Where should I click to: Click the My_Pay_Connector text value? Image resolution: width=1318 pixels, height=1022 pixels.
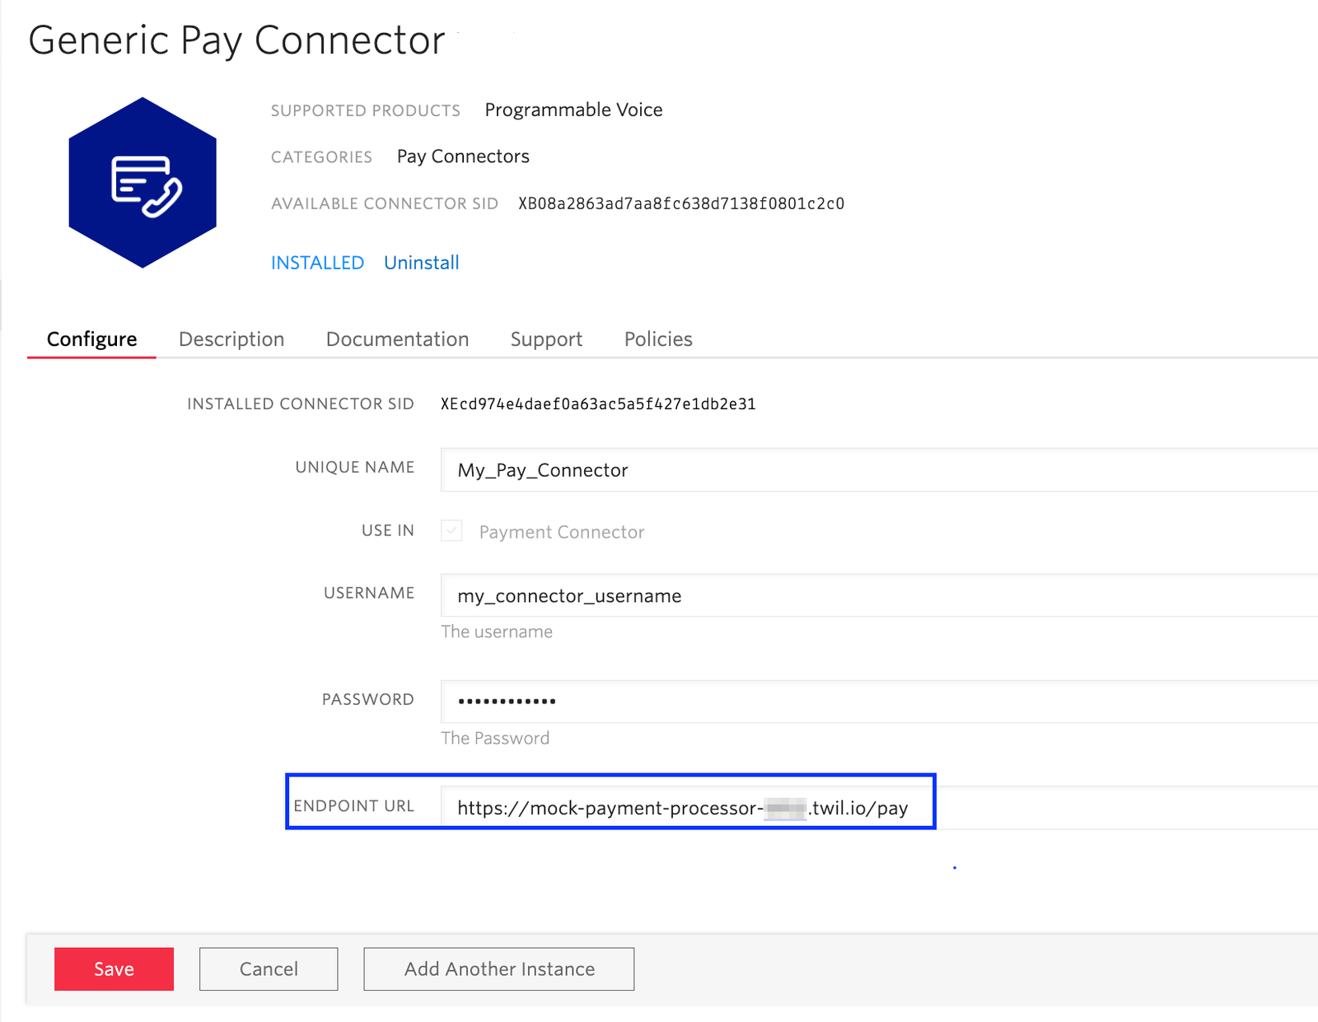point(543,470)
